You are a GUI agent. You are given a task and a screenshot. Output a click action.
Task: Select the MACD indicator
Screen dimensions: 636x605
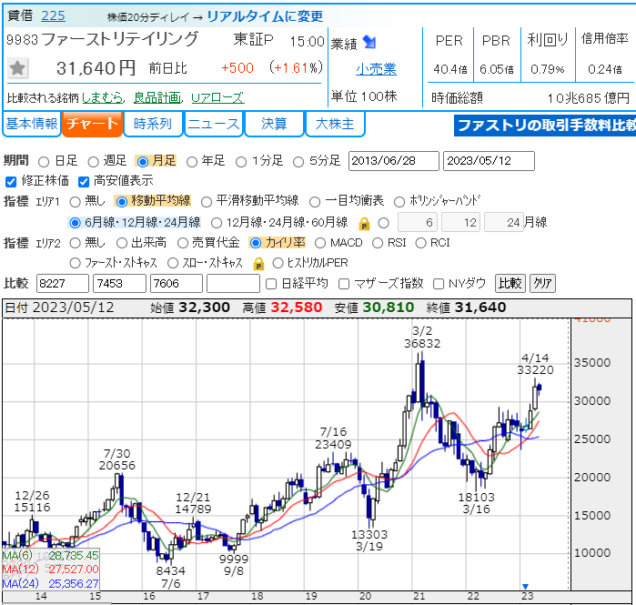point(320,243)
